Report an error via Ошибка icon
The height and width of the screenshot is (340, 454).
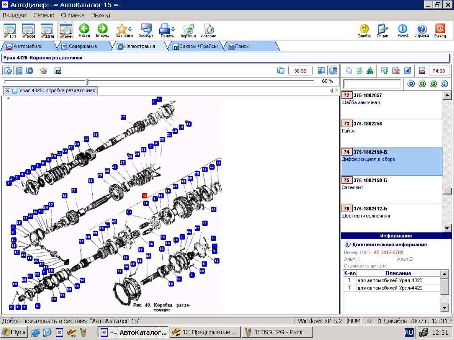click(364, 31)
